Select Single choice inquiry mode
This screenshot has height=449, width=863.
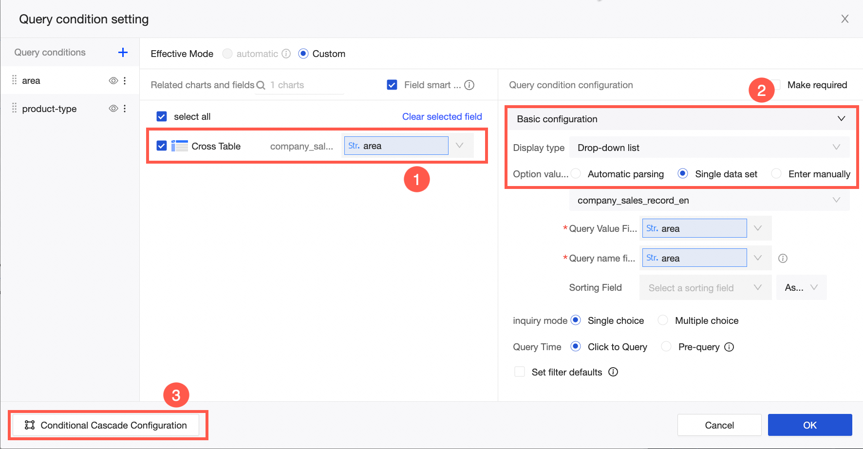(576, 320)
